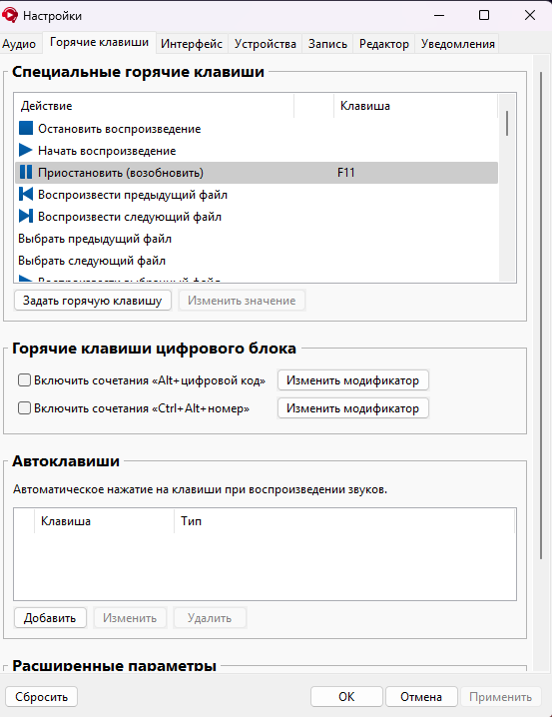Click the pause icon in the Приостановить row

tap(26, 173)
